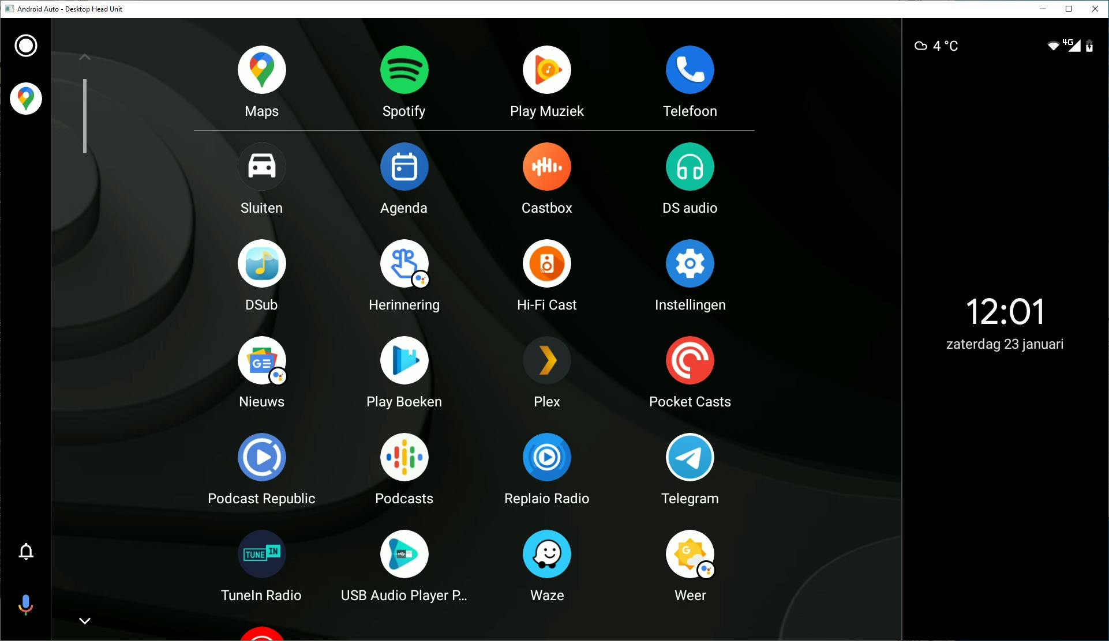Open Pocket Casts app
Image resolution: width=1109 pixels, height=641 pixels.
pos(690,360)
